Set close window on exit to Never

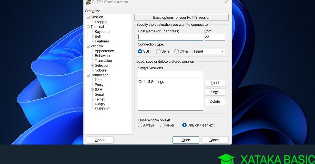(x=162, y=125)
